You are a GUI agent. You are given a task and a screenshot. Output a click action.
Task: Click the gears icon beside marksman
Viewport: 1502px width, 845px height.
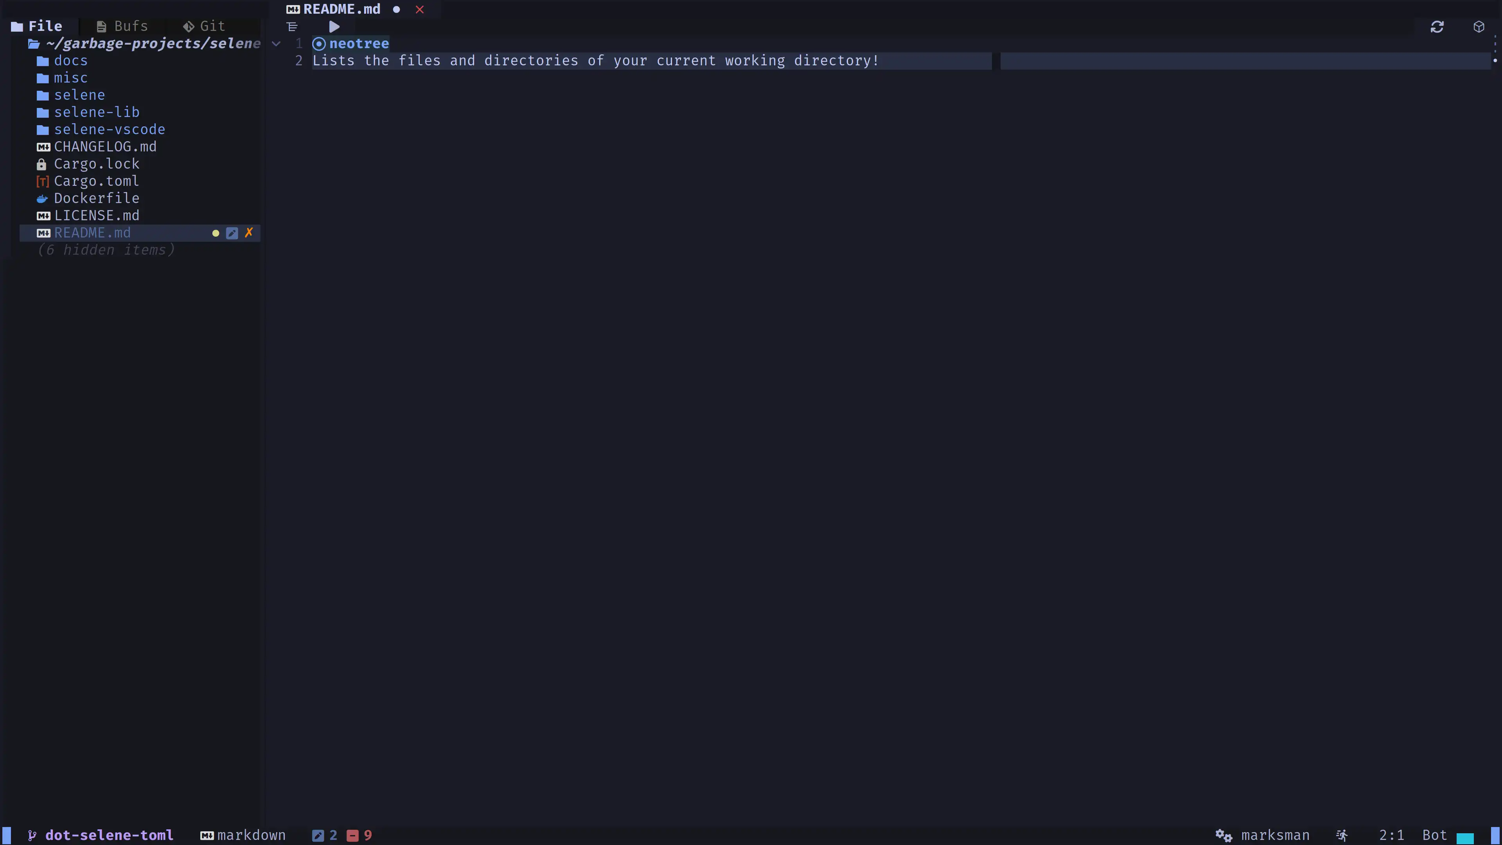tap(1223, 836)
